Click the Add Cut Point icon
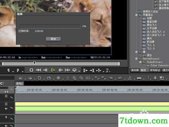 [129, 78]
